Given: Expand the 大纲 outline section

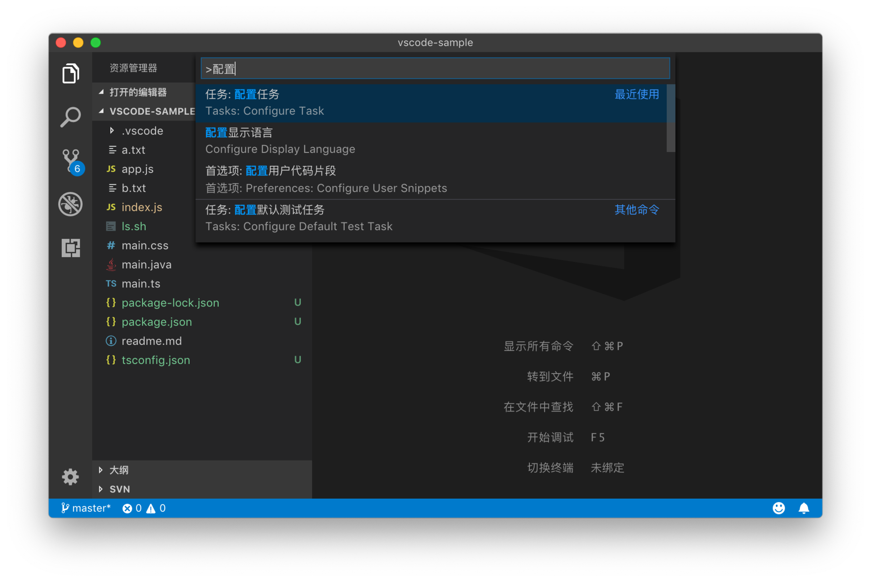Looking at the screenshot, I should click(119, 470).
